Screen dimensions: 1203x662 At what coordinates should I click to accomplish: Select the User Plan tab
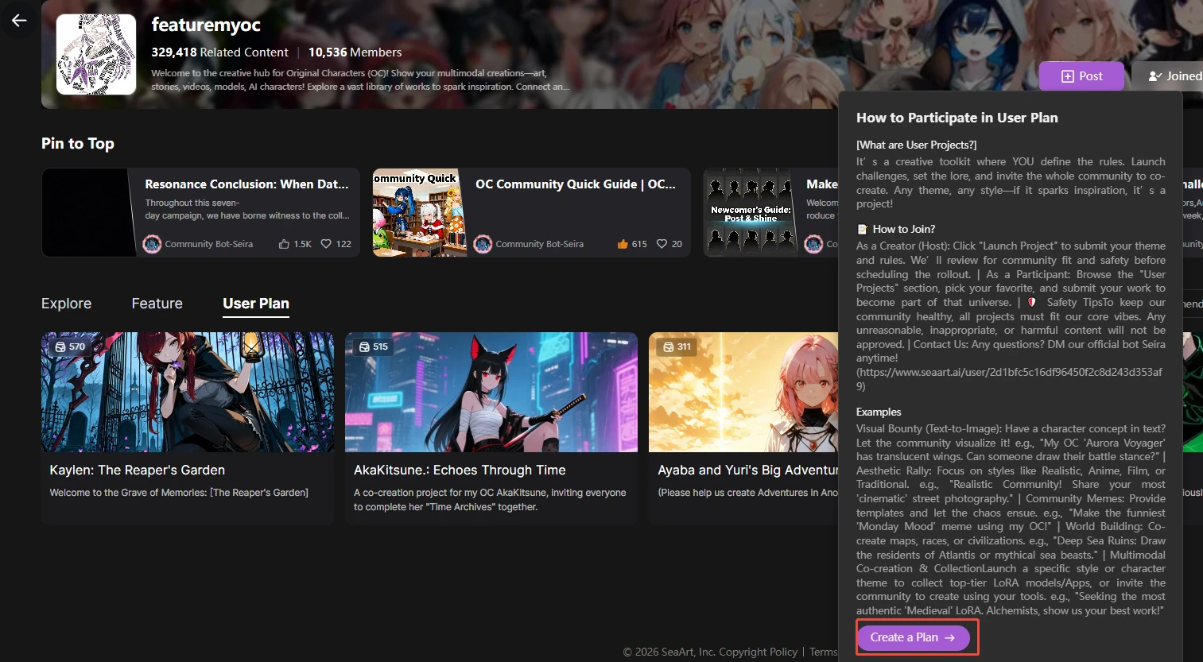pos(256,304)
